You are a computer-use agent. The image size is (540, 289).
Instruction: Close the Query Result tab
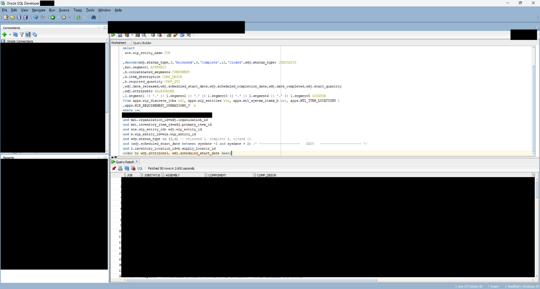[137, 162]
